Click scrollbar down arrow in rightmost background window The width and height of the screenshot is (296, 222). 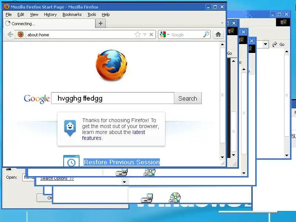coord(287,155)
